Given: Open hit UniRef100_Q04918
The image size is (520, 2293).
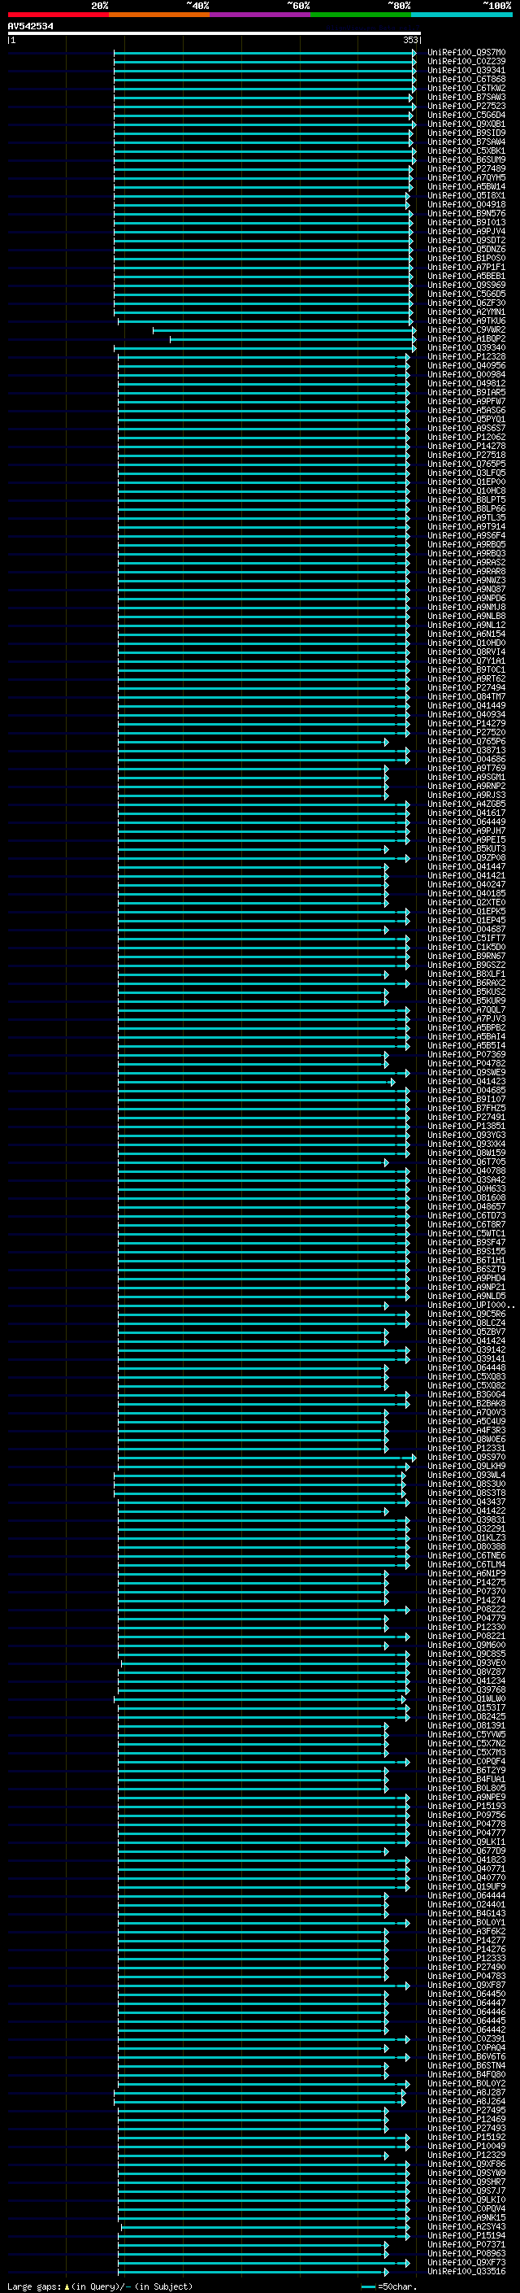Looking at the screenshot, I should coord(466,205).
